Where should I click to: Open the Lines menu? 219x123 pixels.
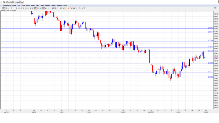point(42,6)
